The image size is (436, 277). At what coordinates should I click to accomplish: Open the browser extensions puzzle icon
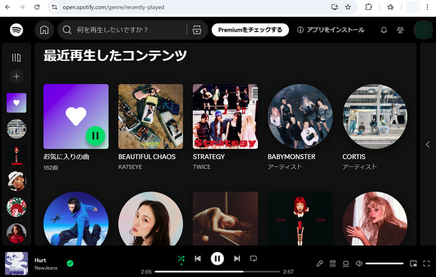point(369,7)
